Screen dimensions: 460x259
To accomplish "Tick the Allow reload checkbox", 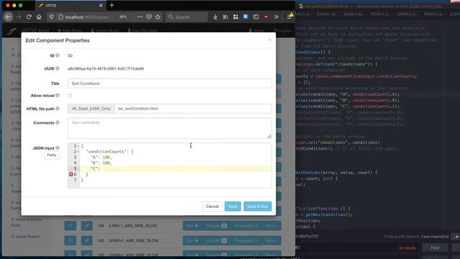I will [70, 96].
